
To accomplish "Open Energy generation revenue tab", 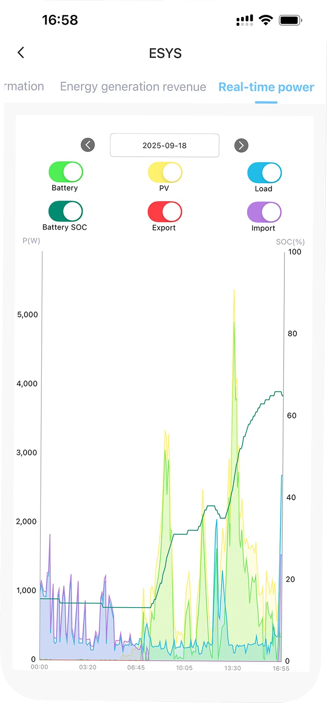I will click(133, 87).
